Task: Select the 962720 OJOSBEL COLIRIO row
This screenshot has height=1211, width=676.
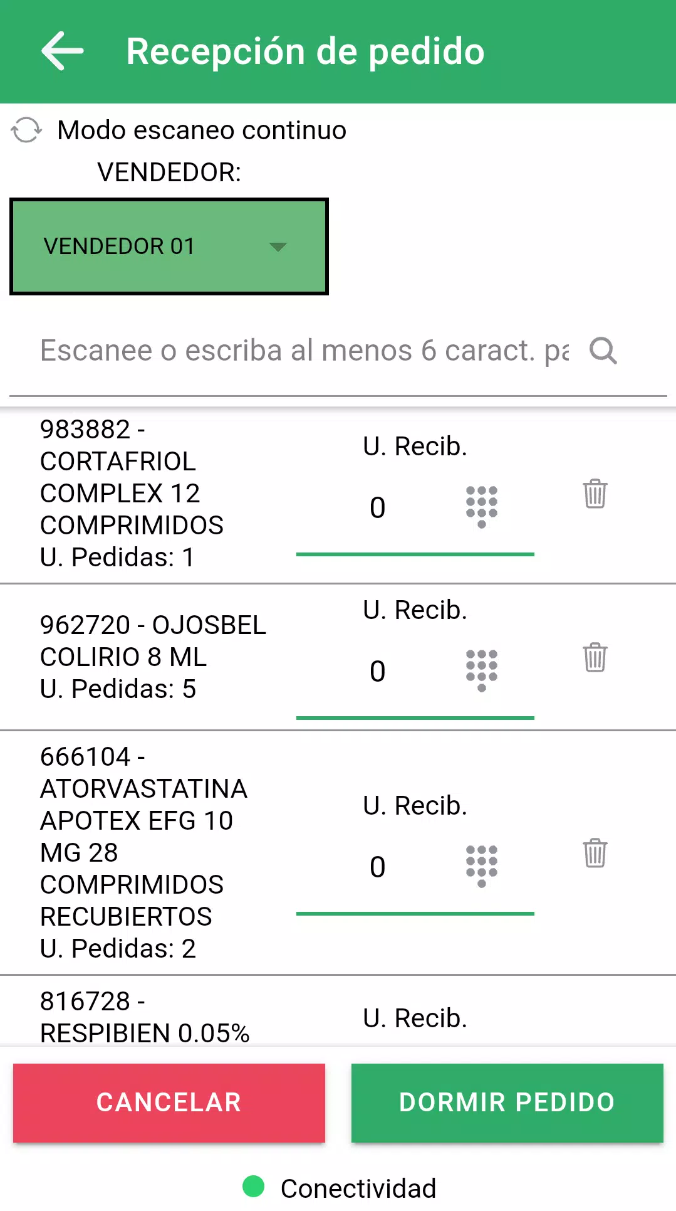Action: tap(153, 657)
